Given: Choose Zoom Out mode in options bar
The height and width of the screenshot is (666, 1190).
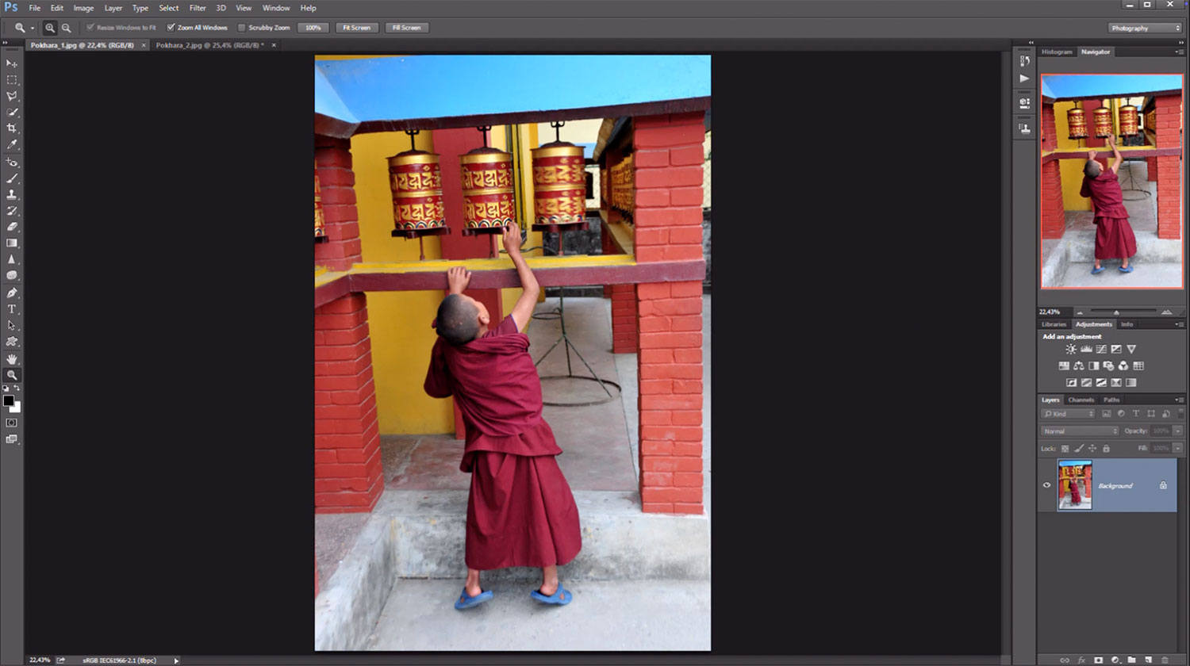Looking at the screenshot, I should [x=66, y=28].
